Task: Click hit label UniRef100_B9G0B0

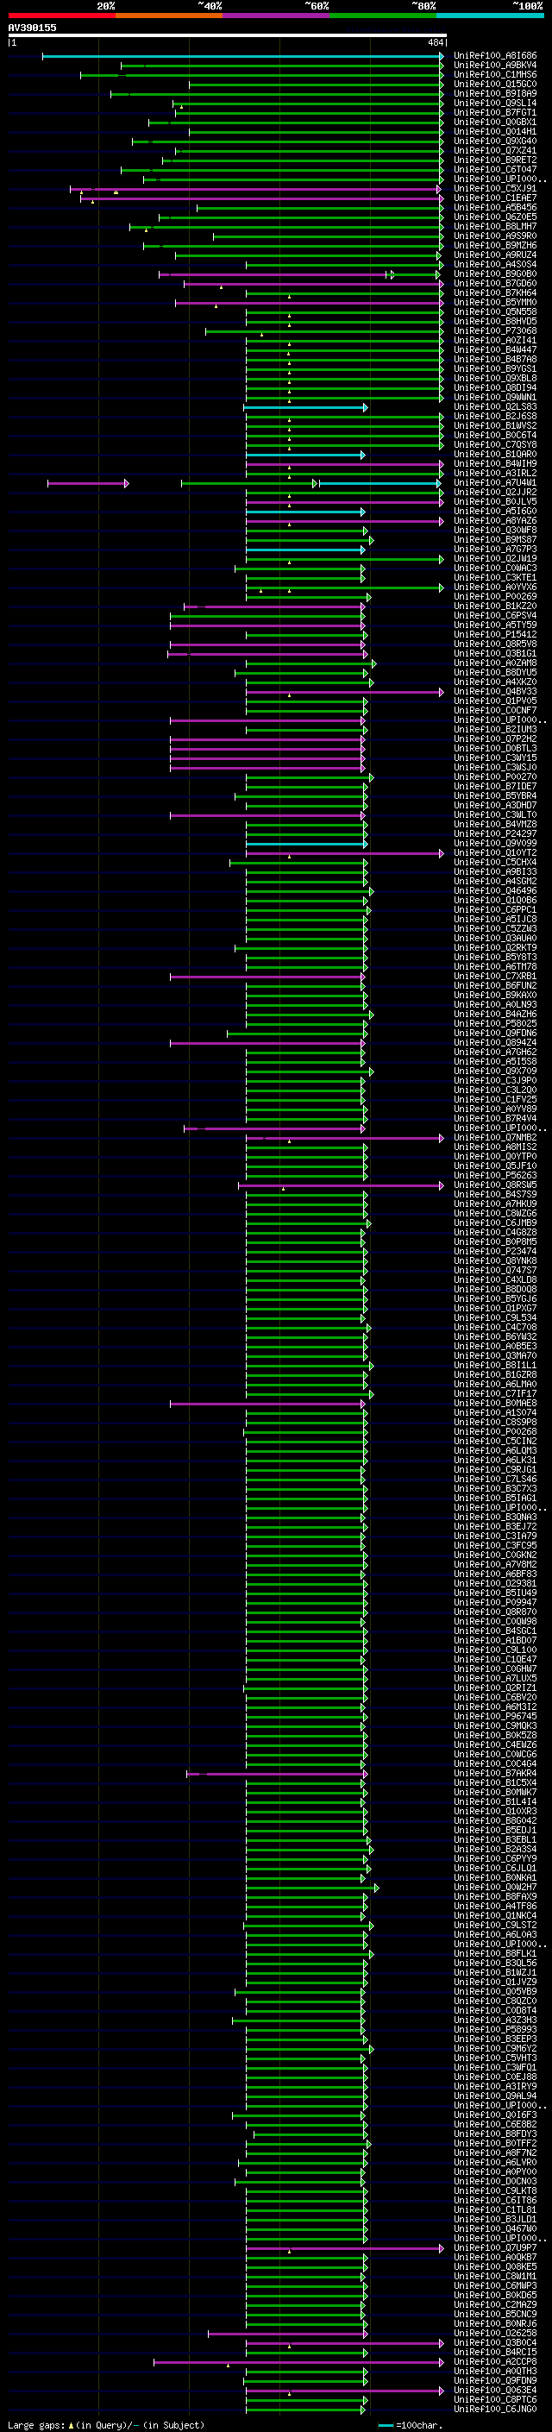Action: pos(495,273)
